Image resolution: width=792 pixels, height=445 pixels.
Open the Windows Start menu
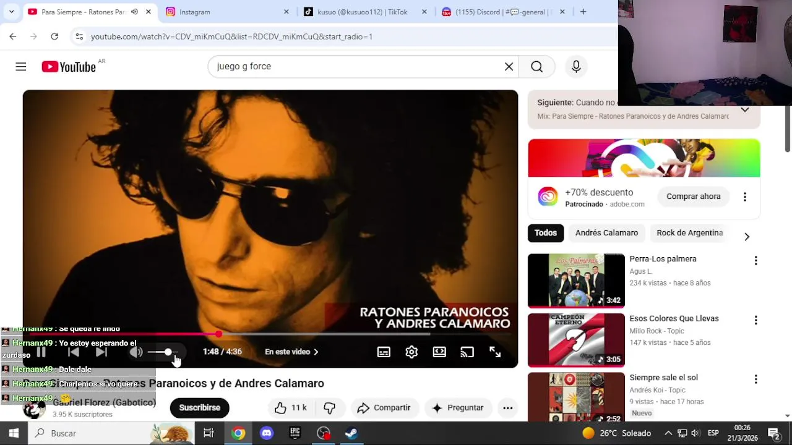(13, 433)
